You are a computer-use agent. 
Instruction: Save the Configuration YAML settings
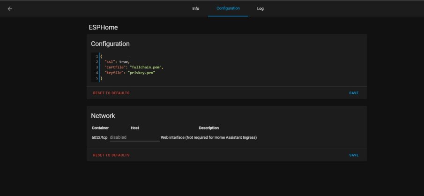coord(354,93)
